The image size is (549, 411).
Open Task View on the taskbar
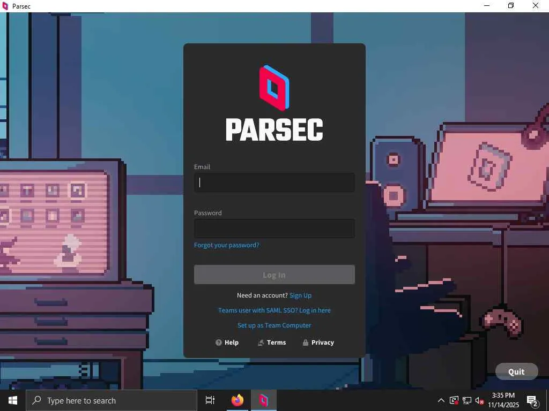pos(210,400)
